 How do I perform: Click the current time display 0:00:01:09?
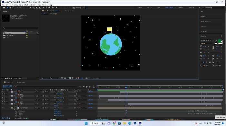pos(7,86)
